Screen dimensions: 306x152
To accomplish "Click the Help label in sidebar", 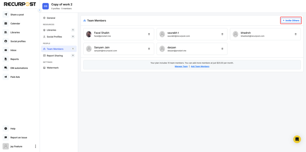I will coord(13,129).
